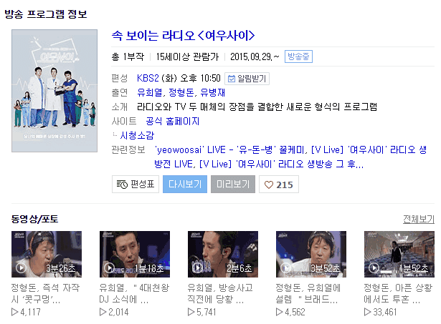Open the KBS2 channel link
The image size is (441, 324).
(x=148, y=78)
